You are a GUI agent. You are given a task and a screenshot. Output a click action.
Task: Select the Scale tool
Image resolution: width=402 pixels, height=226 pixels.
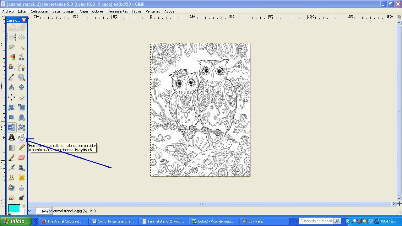[x=21, y=107]
